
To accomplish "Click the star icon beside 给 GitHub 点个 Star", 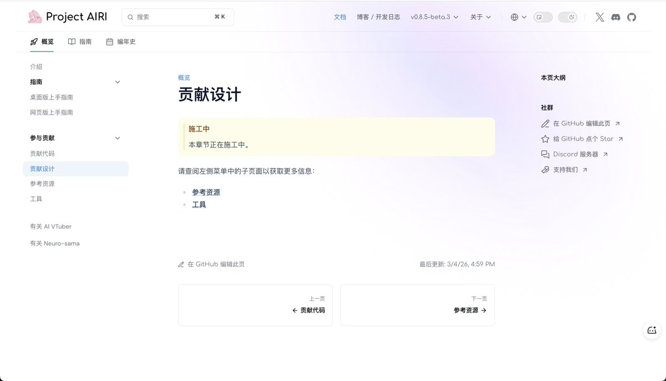I will point(545,139).
